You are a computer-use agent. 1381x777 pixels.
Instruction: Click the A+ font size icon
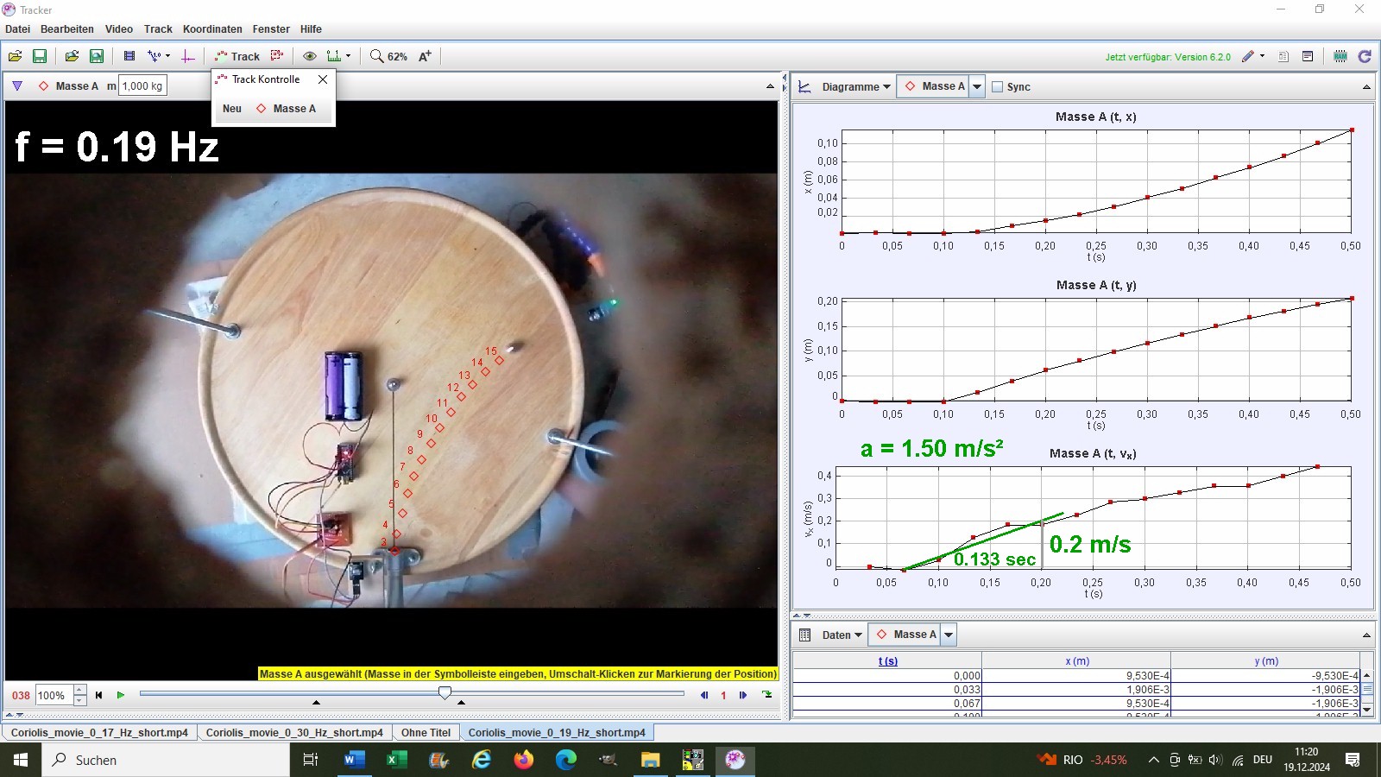425,56
